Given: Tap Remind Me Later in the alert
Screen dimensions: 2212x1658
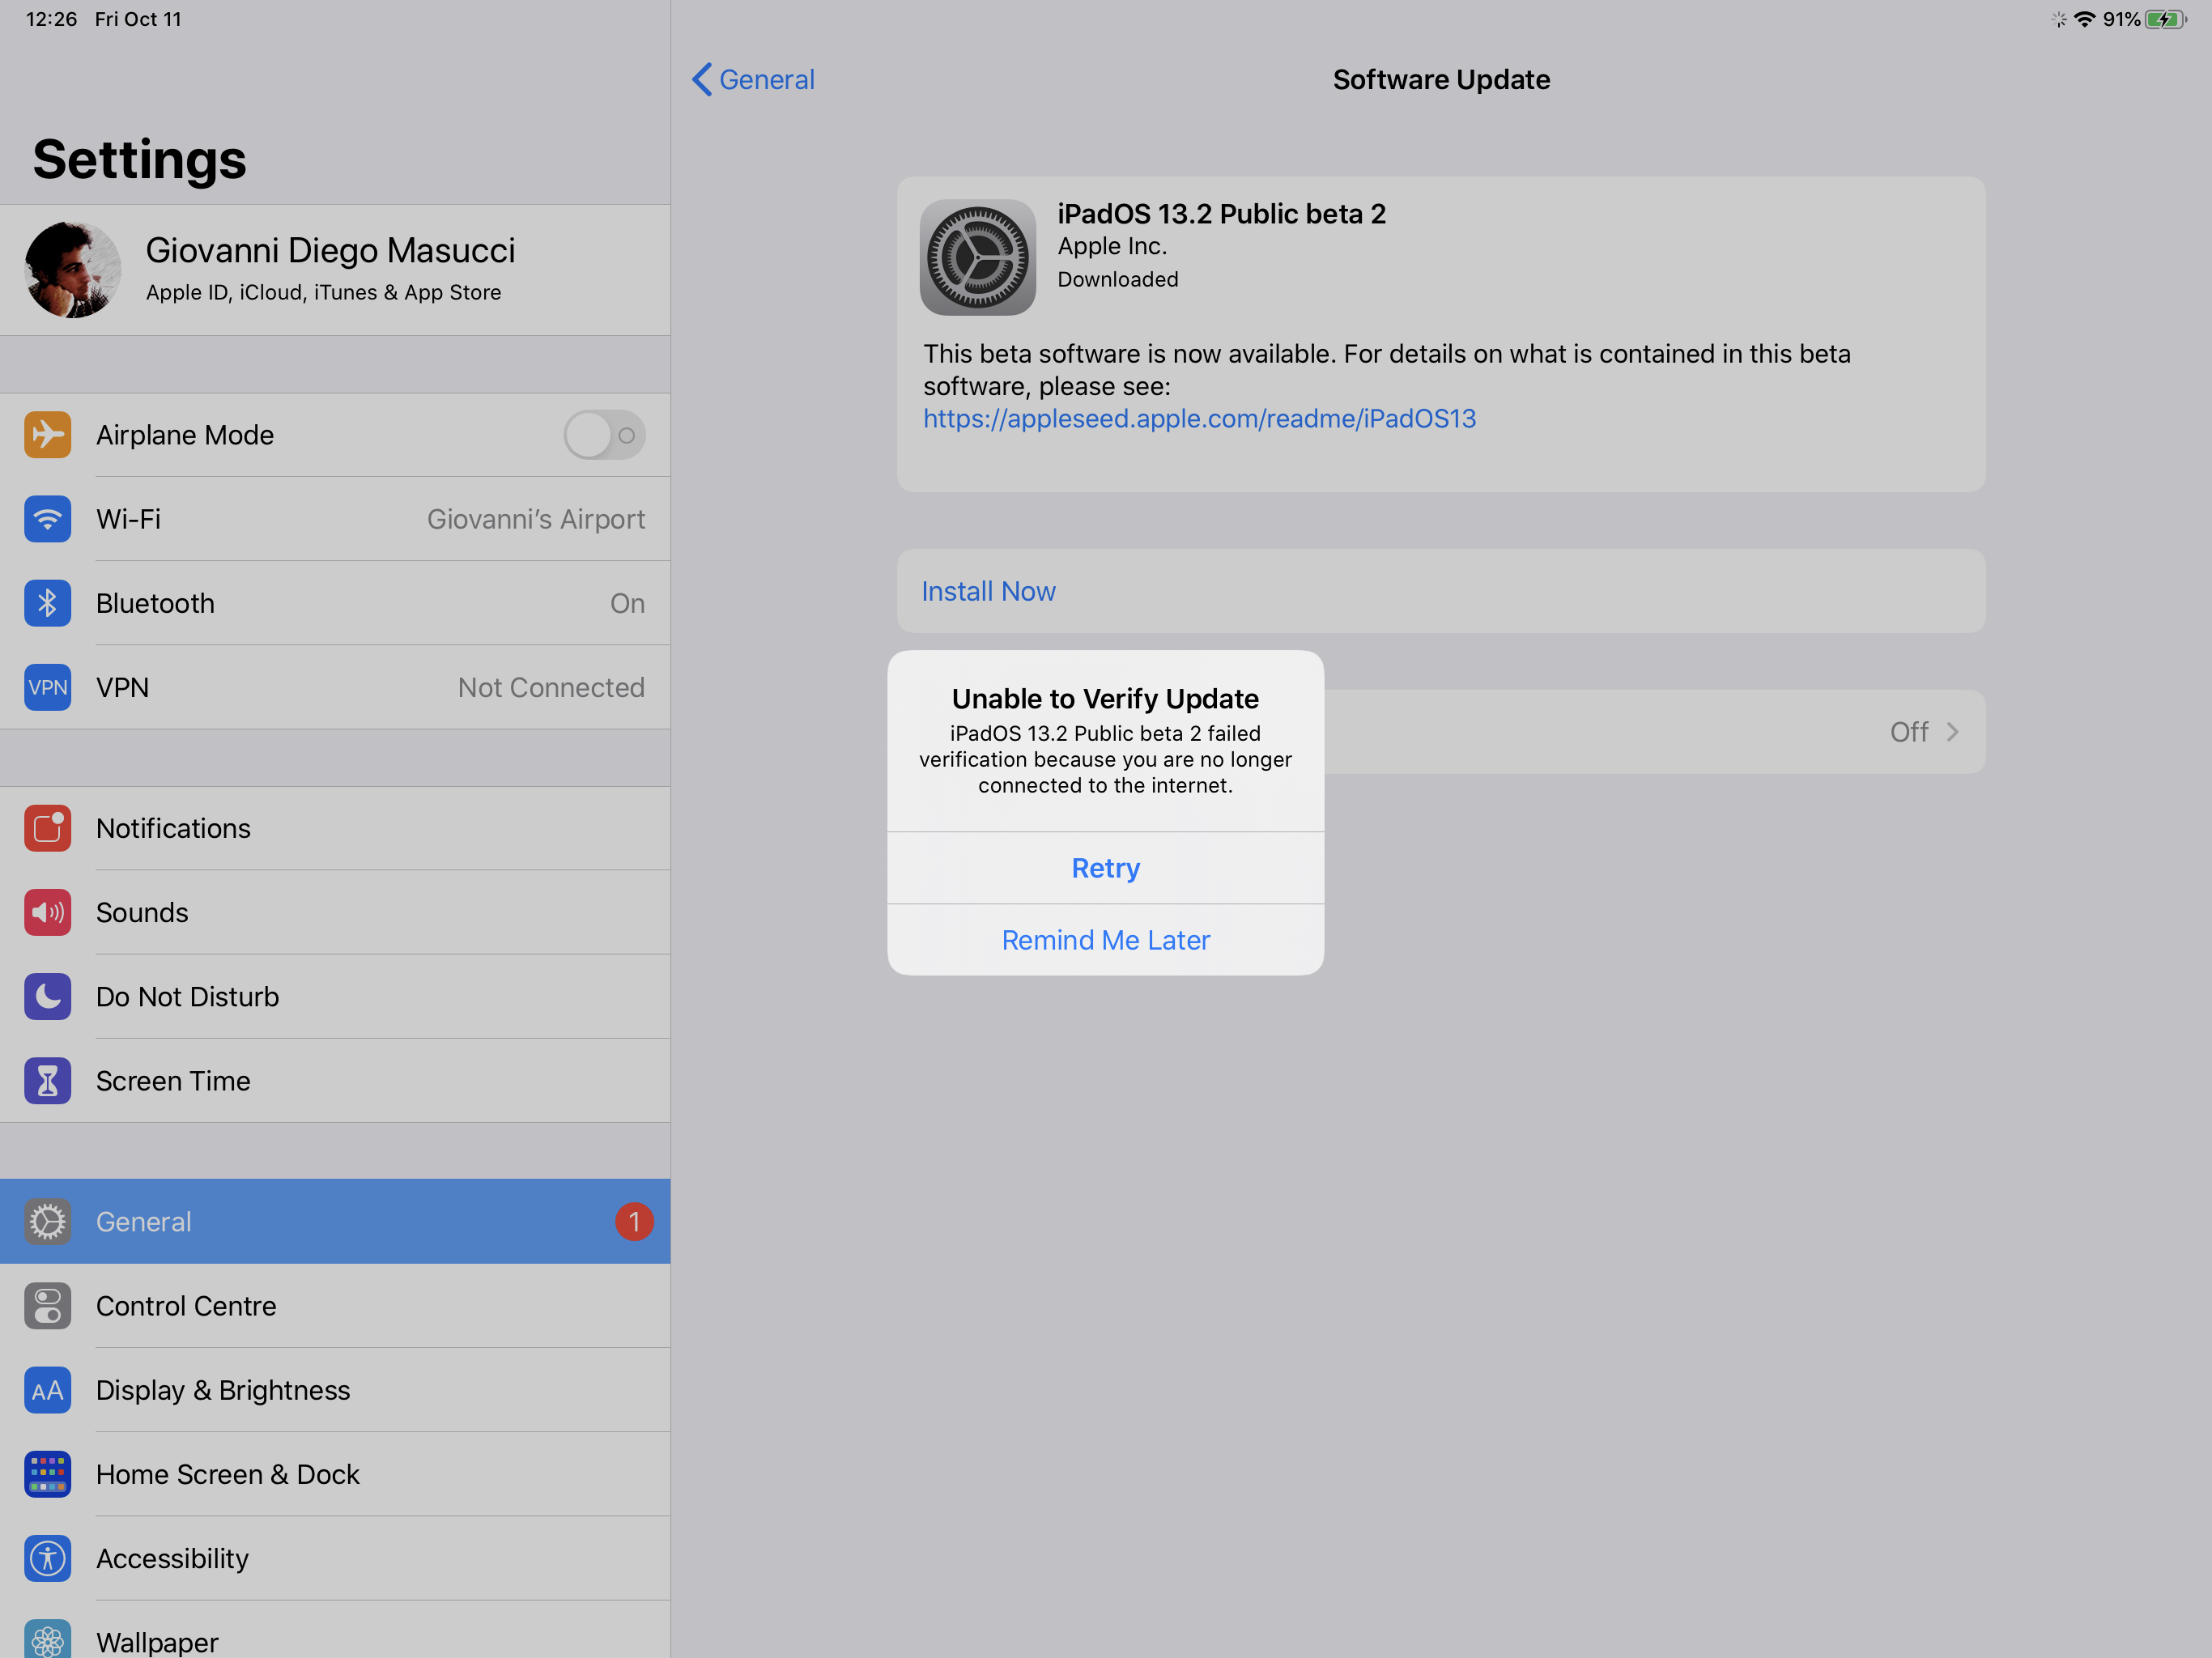Looking at the screenshot, I should (1105, 940).
